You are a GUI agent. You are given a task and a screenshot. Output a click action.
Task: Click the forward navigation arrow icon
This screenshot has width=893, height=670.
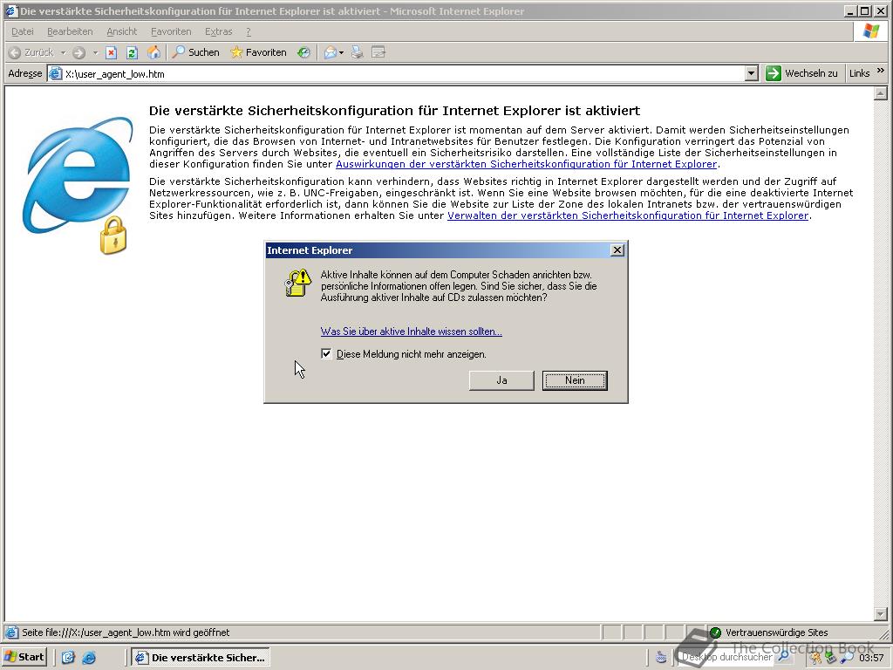79,52
